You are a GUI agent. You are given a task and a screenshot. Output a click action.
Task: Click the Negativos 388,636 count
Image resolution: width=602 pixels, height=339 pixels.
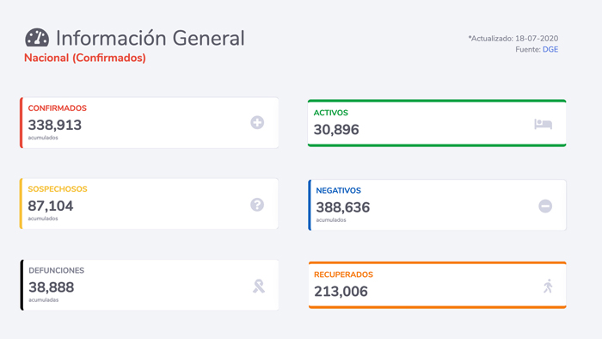tap(343, 207)
